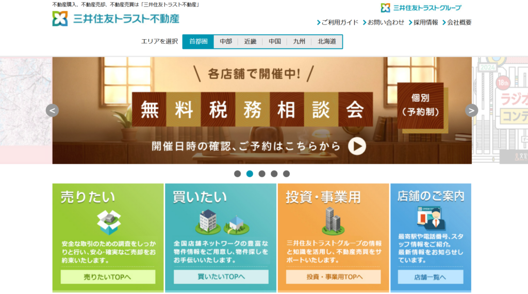
Task: Click the 売りたいTOPへ button
Action: coord(108,277)
